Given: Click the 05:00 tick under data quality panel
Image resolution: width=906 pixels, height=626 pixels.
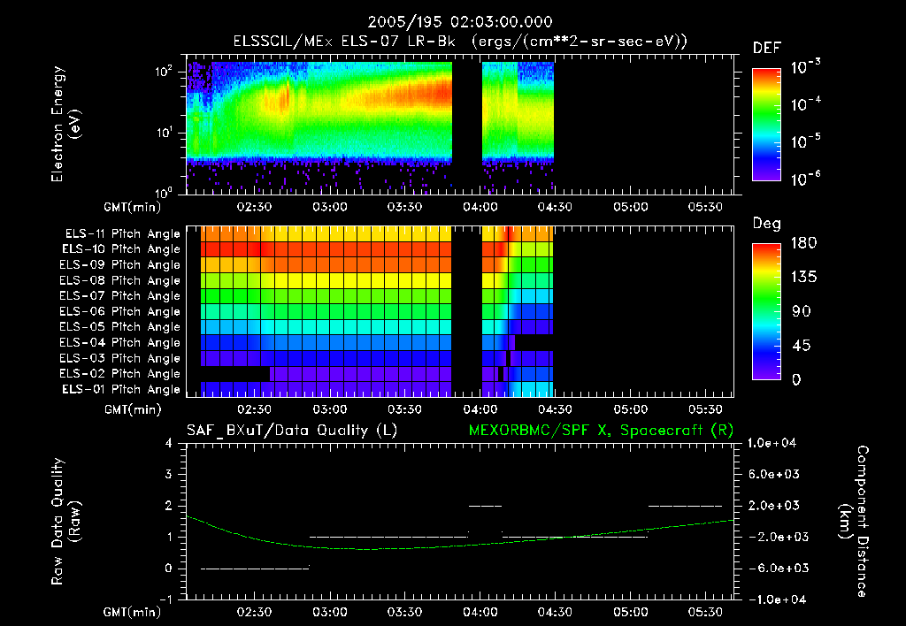Looking at the screenshot, I should 630,612.
